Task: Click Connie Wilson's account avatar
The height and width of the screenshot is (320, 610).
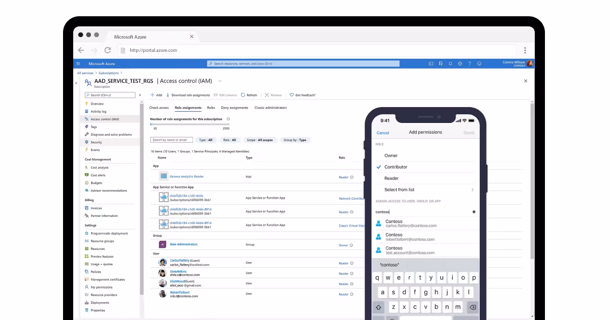Action: coord(530,63)
